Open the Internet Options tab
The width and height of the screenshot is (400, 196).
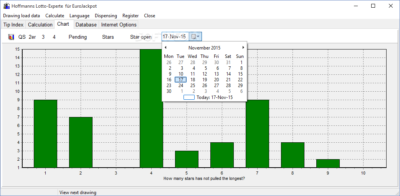pos(119,25)
